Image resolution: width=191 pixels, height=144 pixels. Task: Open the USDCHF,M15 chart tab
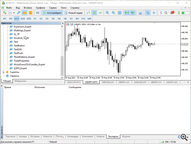74,82
